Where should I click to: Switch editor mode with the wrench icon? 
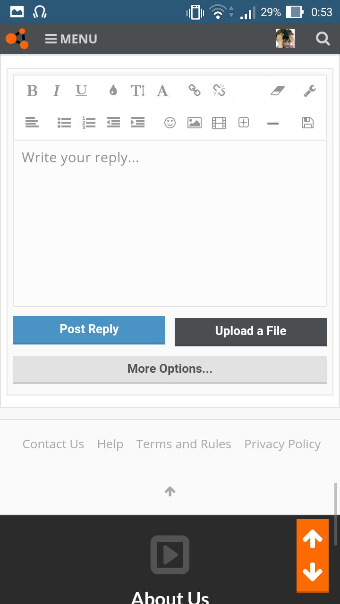310,91
